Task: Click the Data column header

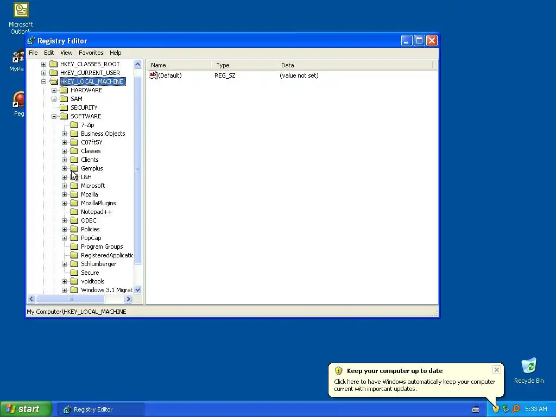Action: (x=355, y=65)
